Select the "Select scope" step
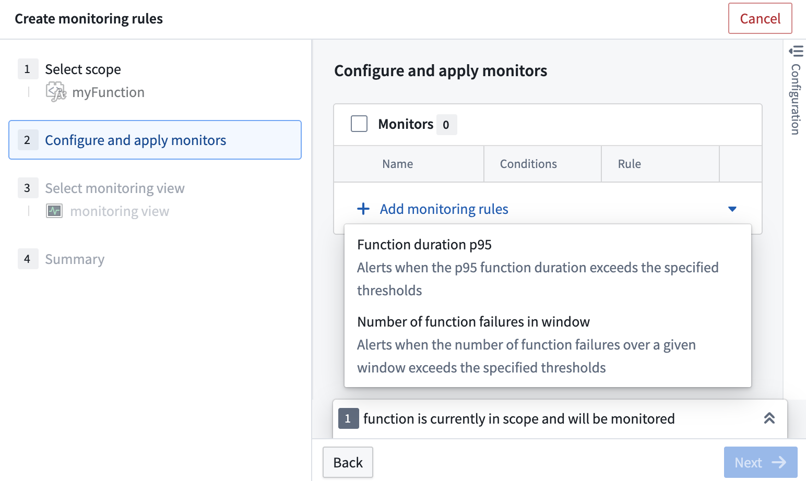 [83, 69]
